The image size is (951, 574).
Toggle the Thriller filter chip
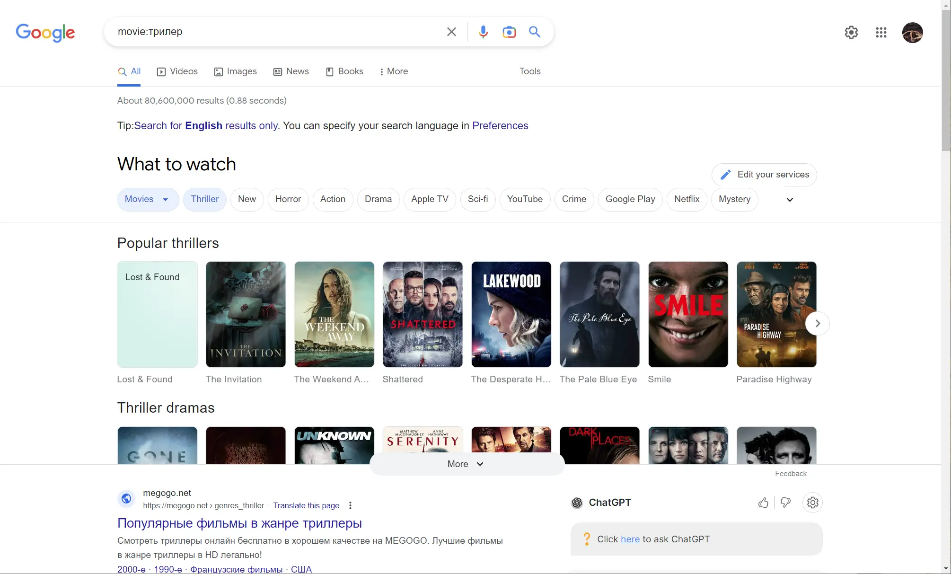coord(205,199)
